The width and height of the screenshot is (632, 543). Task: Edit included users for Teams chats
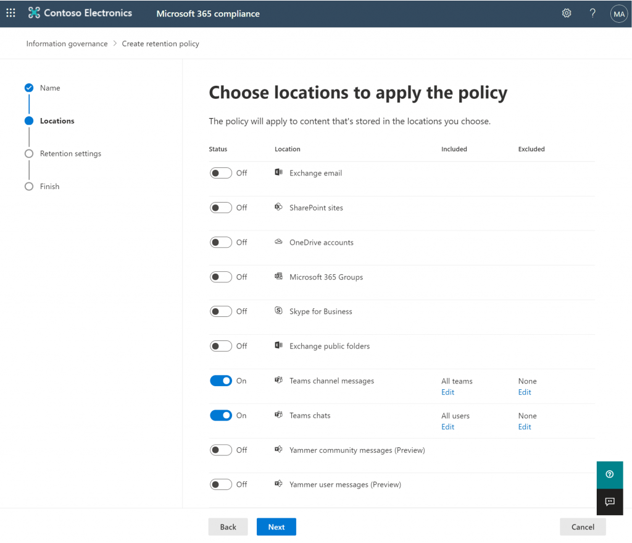tap(448, 427)
